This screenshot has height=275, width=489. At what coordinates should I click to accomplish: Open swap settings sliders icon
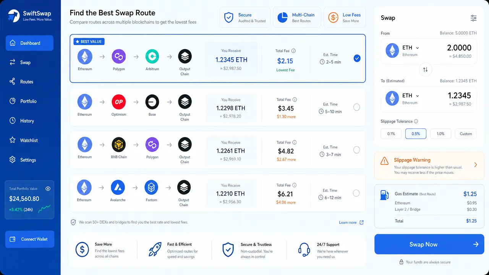coord(473,18)
